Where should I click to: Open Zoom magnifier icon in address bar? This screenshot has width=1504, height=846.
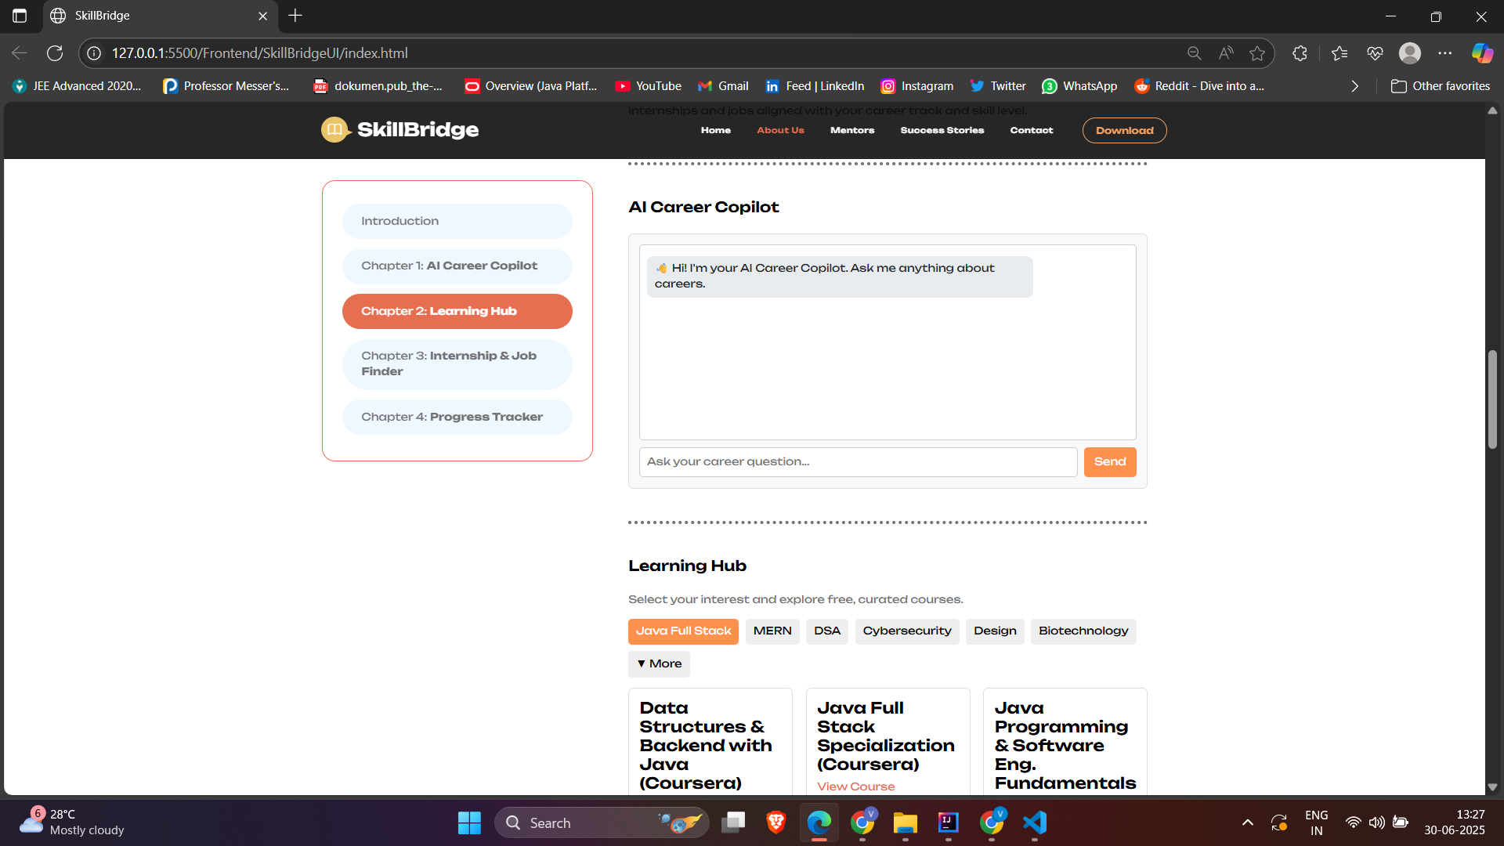coord(1194,53)
